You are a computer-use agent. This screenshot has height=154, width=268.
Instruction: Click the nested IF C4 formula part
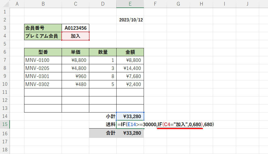pos(180,124)
